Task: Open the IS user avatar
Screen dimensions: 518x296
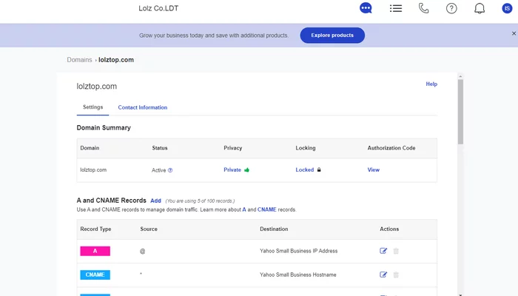Action: 507,8
